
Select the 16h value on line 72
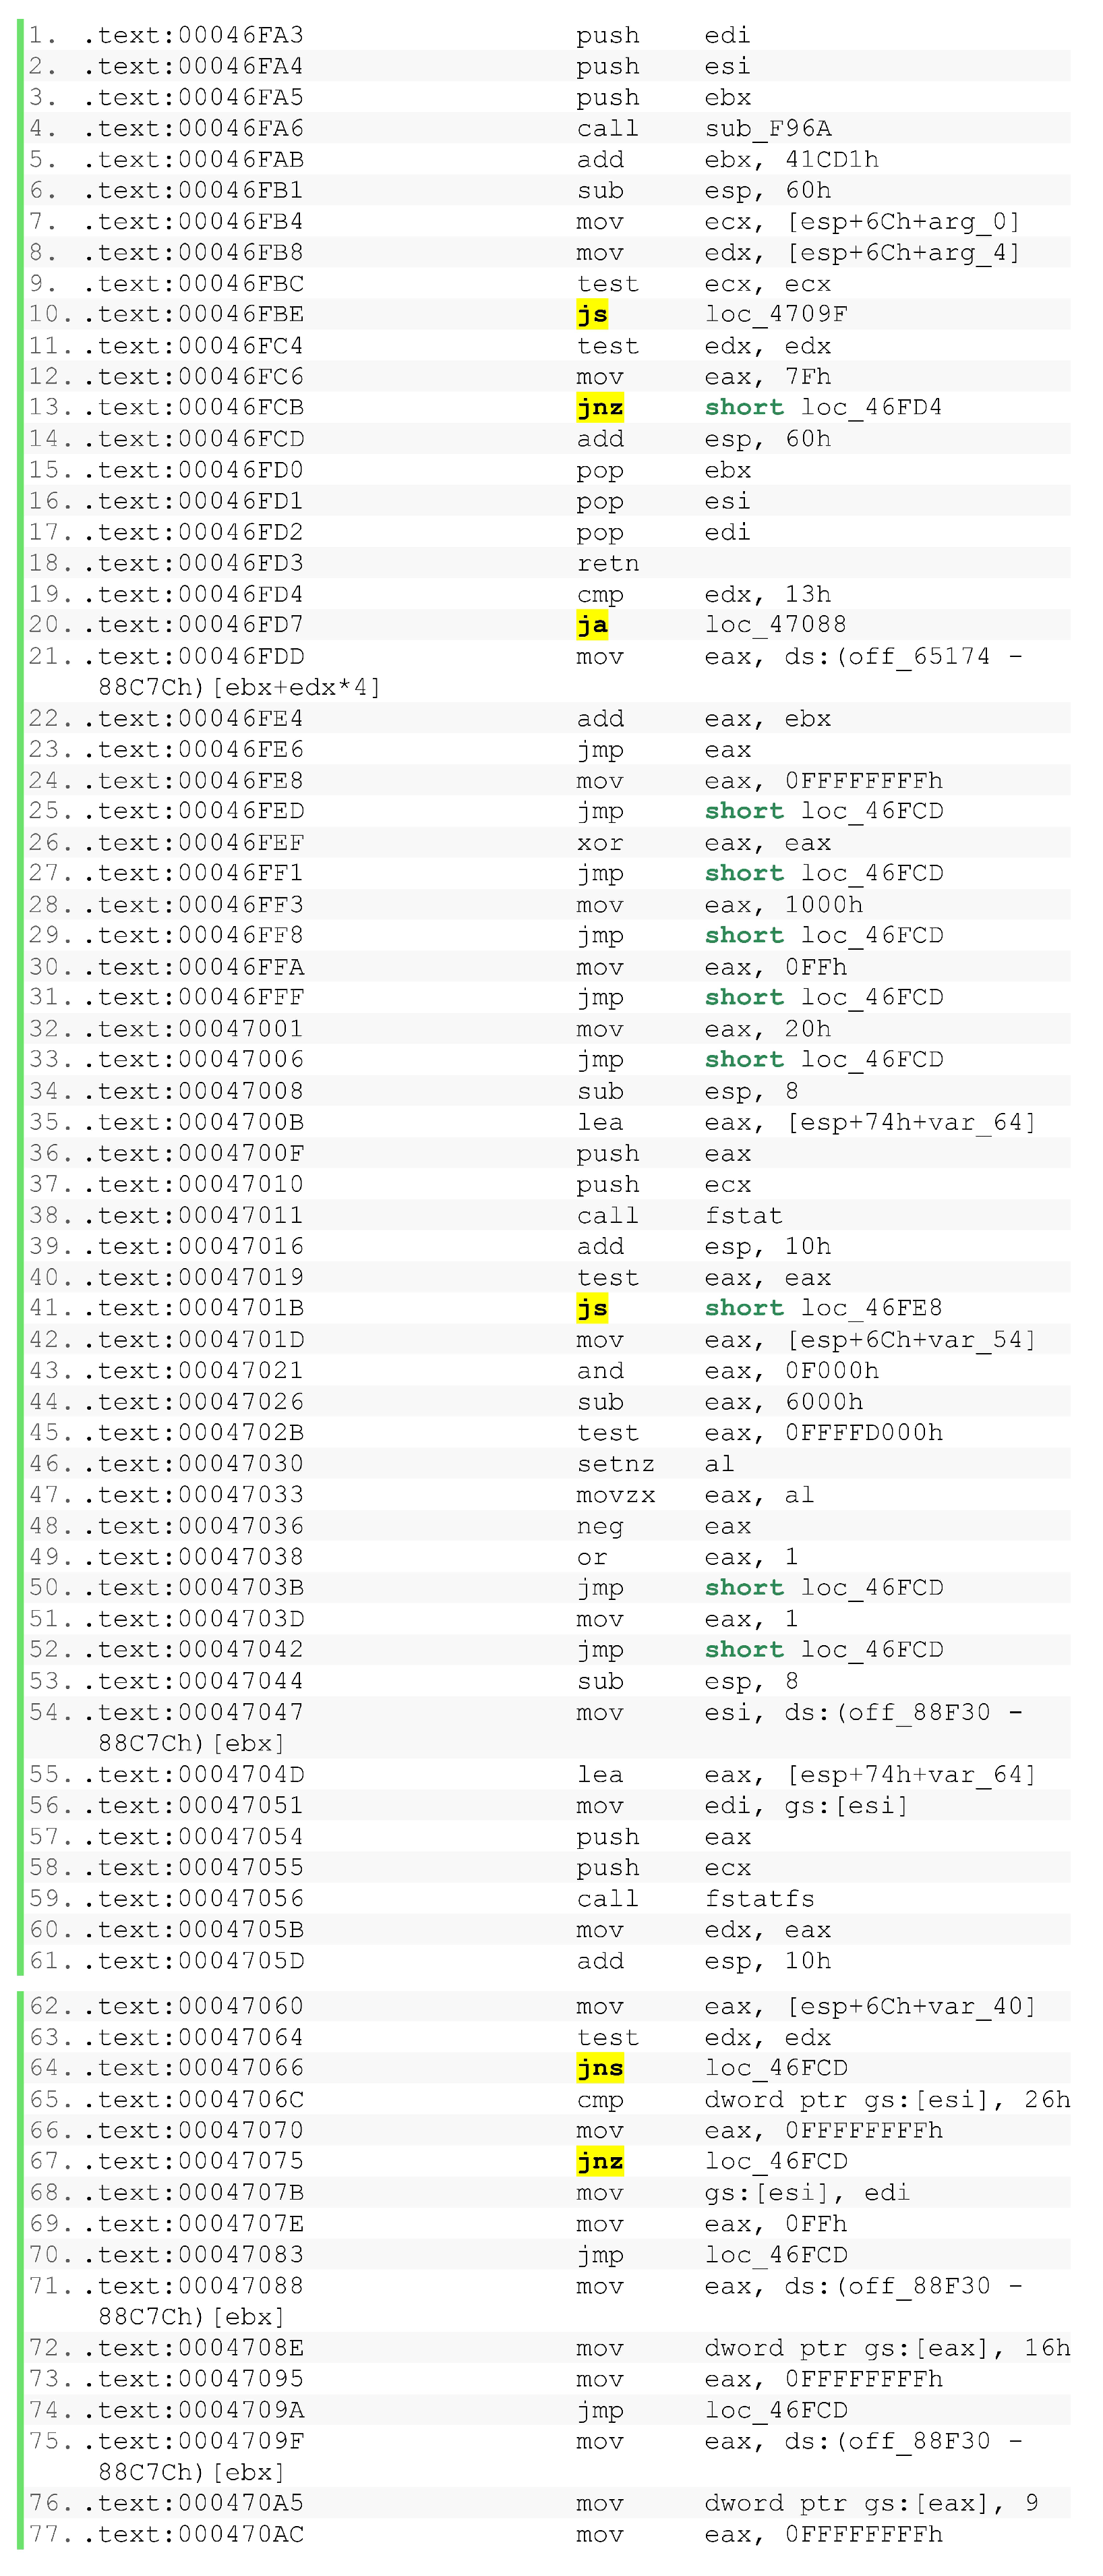tap(1047, 2347)
